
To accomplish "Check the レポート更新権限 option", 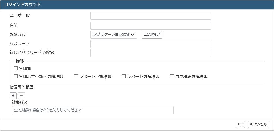I will [76, 76].
